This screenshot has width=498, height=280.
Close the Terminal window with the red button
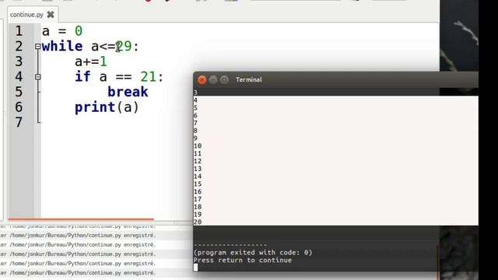point(202,79)
